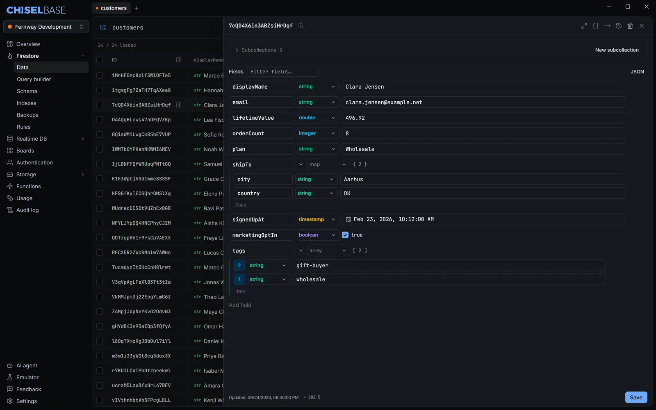656x410 pixels.
Task: Click the column settings icon beside ID
Action: 179,60
